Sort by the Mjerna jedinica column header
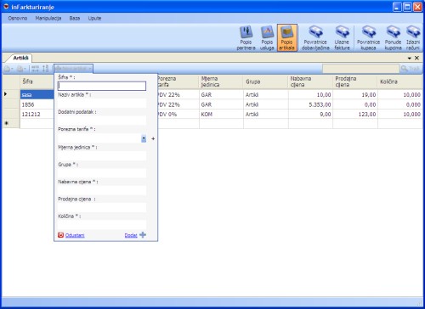The height and width of the screenshot is (309, 425). pos(221,81)
